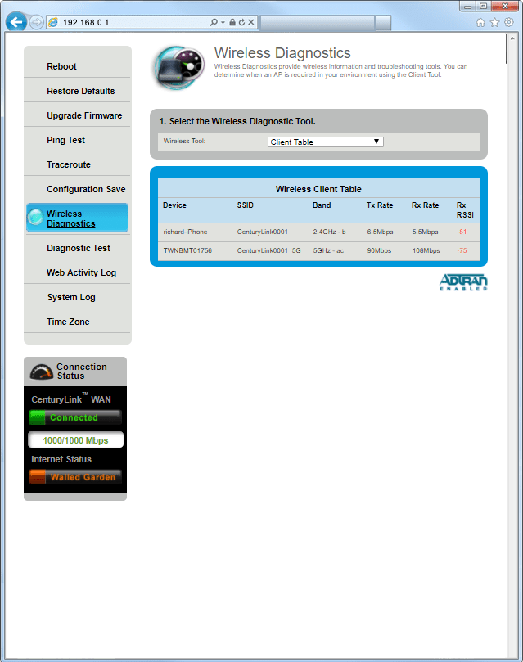The width and height of the screenshot is (523, 662).
Task: Open the Web Activity Log
Action: pyautogui.click(x=81, y=272)
